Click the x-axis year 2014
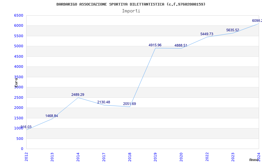Image resolution: width=262 pixels, height=163 pixels. 78,157
